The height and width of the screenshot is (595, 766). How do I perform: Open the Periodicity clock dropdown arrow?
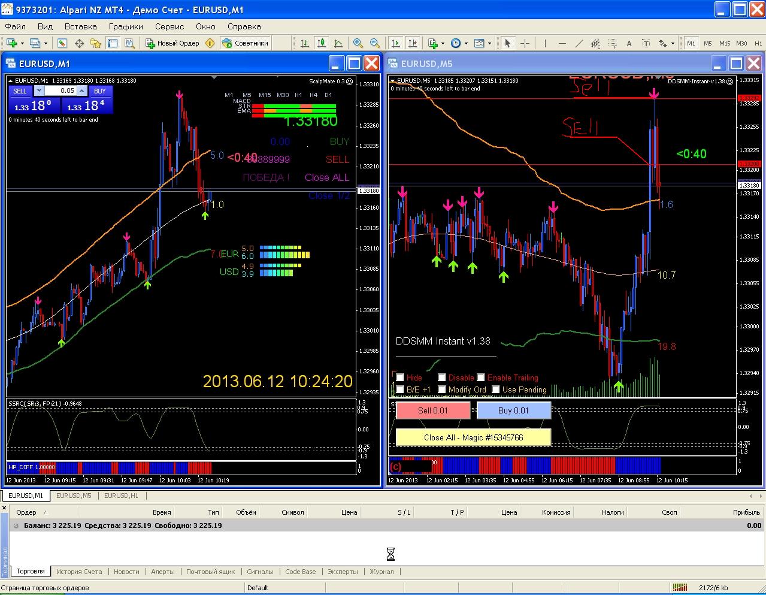coord(466,43)
